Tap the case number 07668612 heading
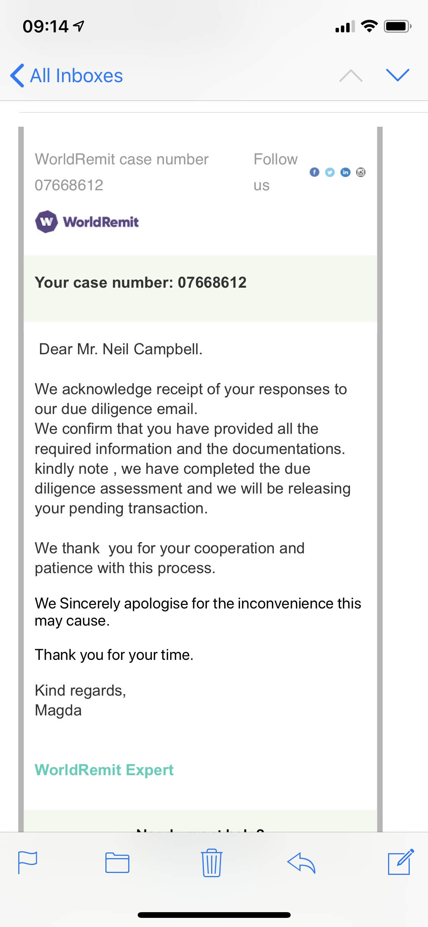 [x=140, y=282]
